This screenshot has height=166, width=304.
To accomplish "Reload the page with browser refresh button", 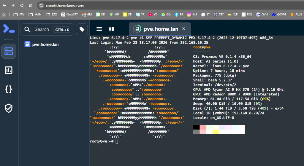I will (22, 5).
